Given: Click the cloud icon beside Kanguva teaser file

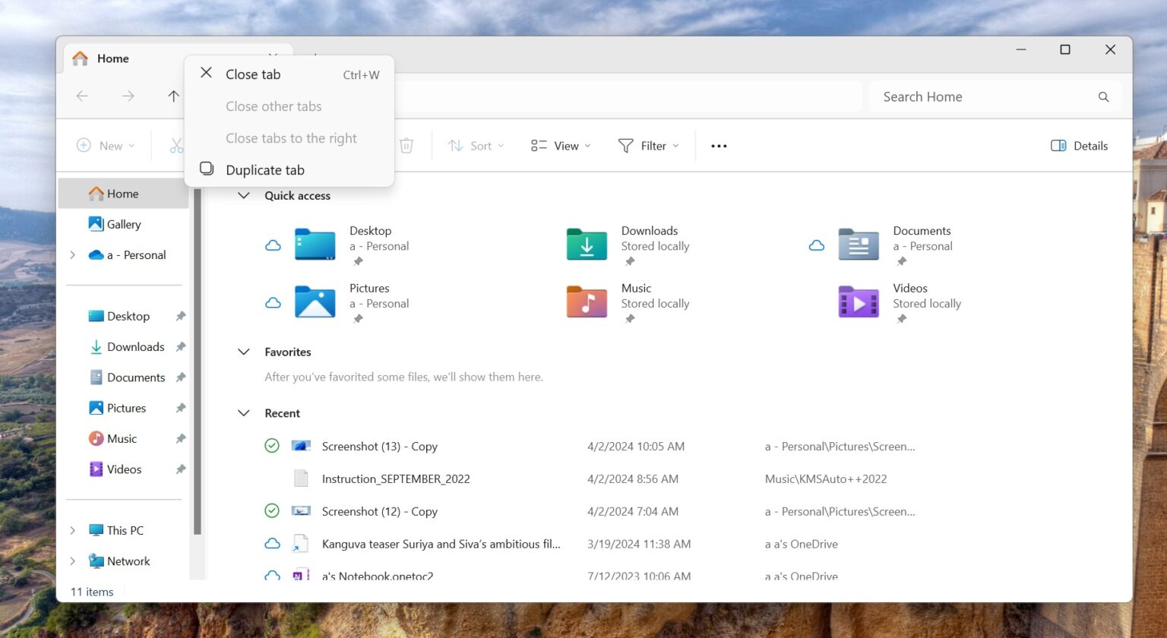Looking at the screenshot, I should (x=272, y=543).
